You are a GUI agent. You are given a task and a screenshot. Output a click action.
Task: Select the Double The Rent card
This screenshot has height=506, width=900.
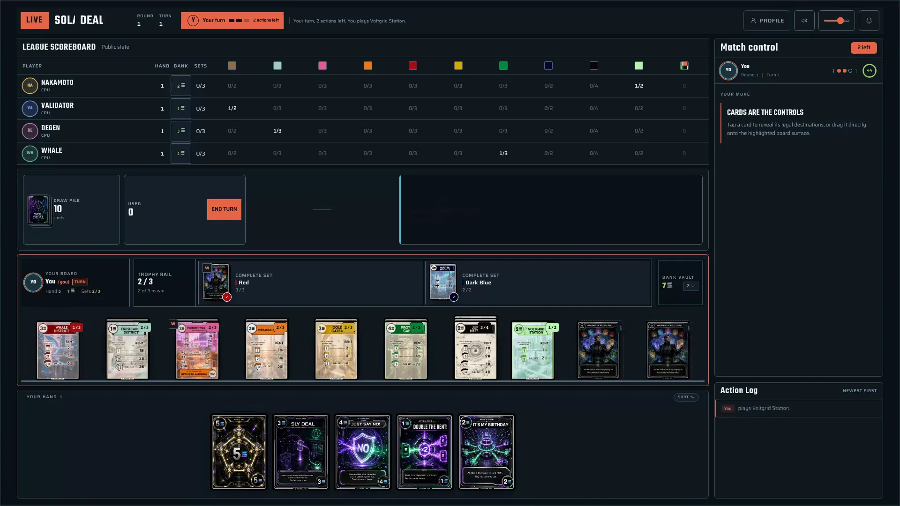[425, 452]
